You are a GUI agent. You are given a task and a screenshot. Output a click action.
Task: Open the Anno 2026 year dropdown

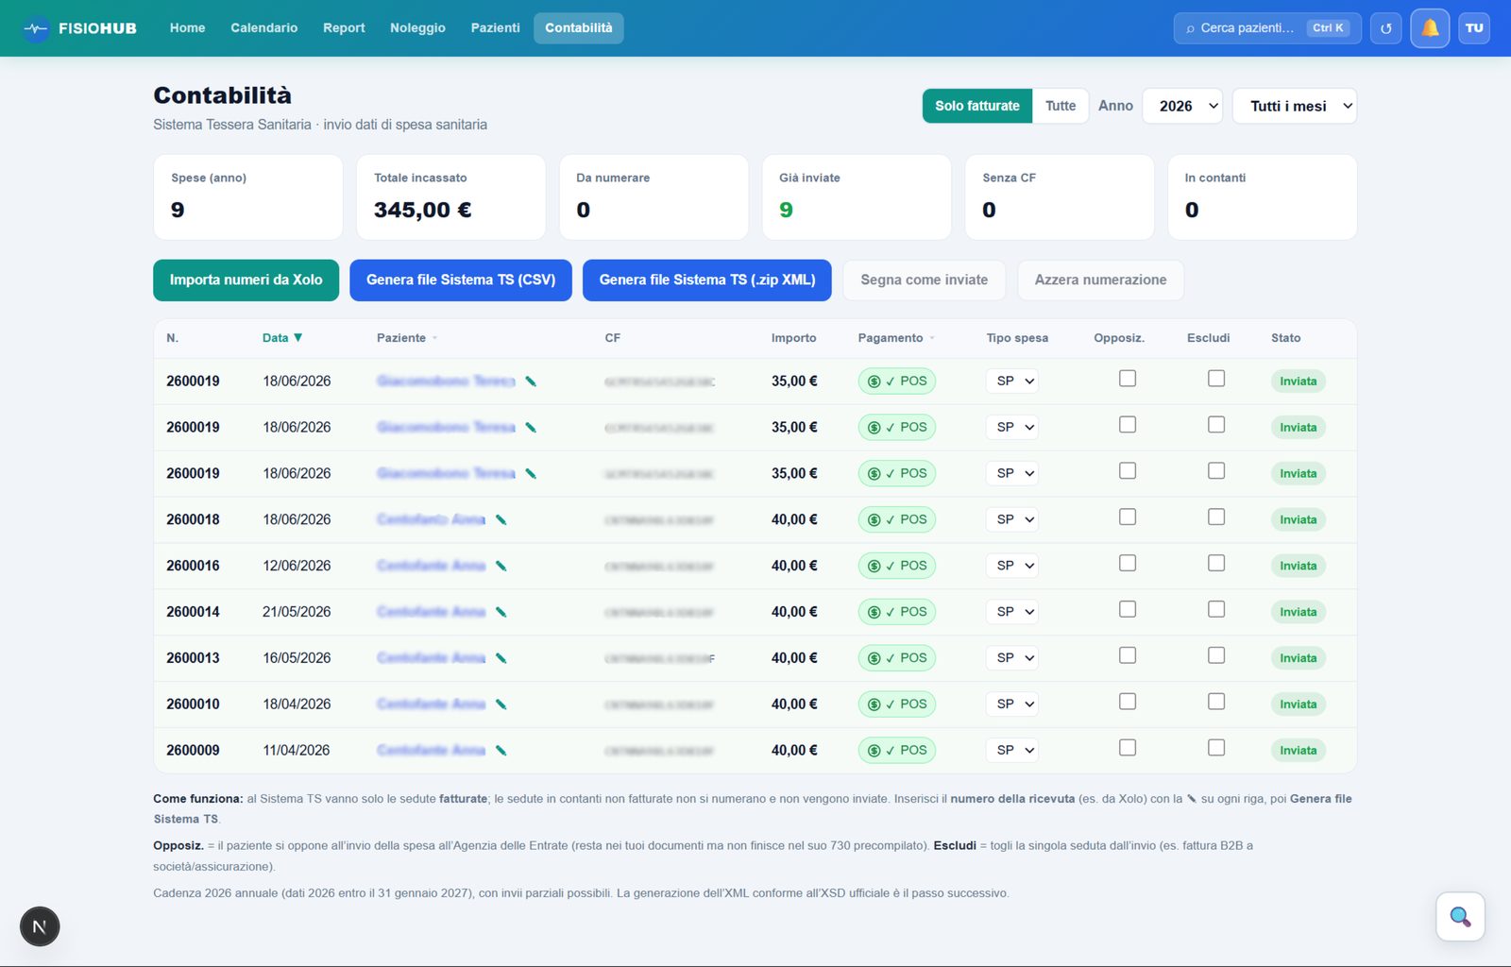[x=1182, y=106]
